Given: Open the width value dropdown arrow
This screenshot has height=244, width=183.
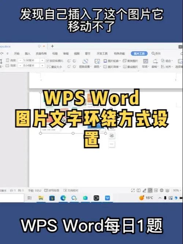Looking at the screenshot, I should 42,66.
